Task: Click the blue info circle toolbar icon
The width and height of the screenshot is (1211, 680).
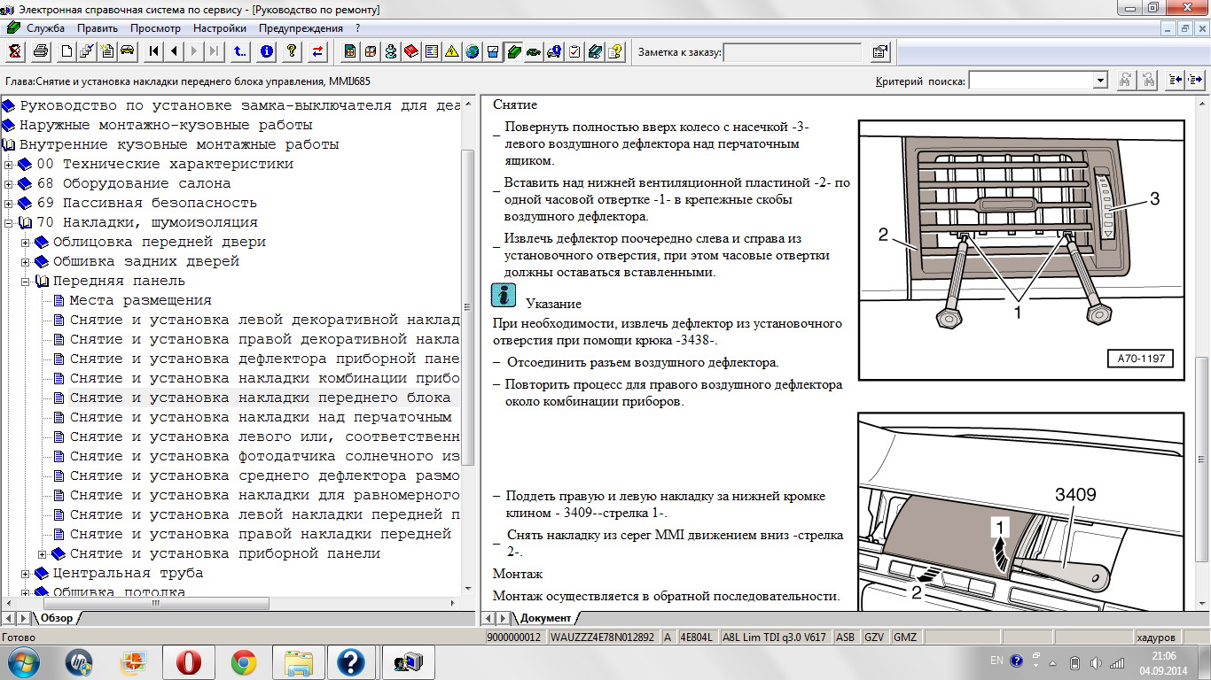Action: (266, 51)
